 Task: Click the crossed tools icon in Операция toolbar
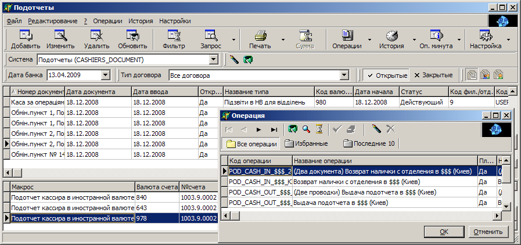pyautogui.click(x=391, y=129)
